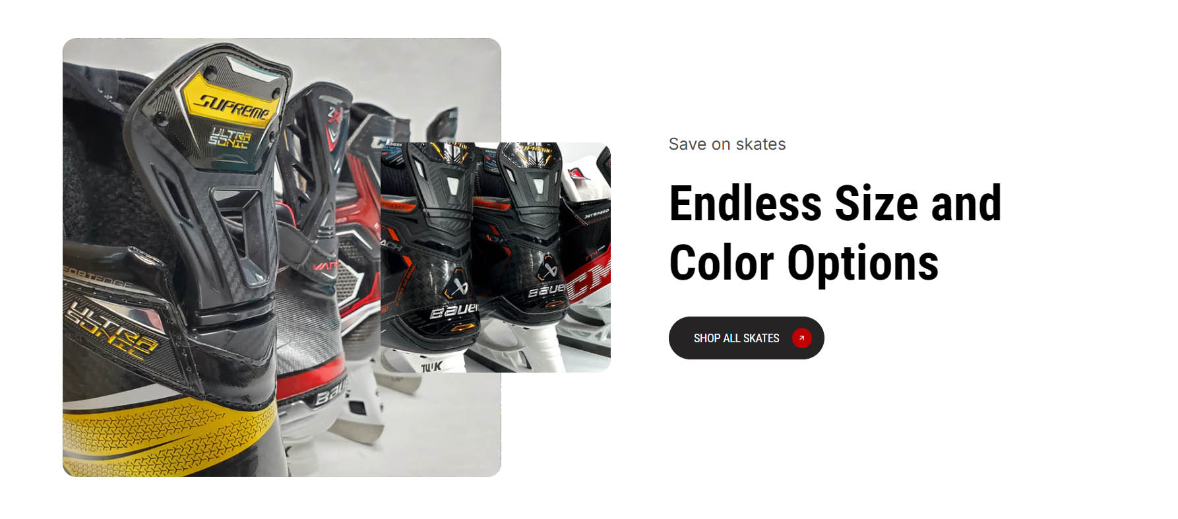1178x519 pixels.
Task: Click the word Options in the heading
Action: [863, 262]
